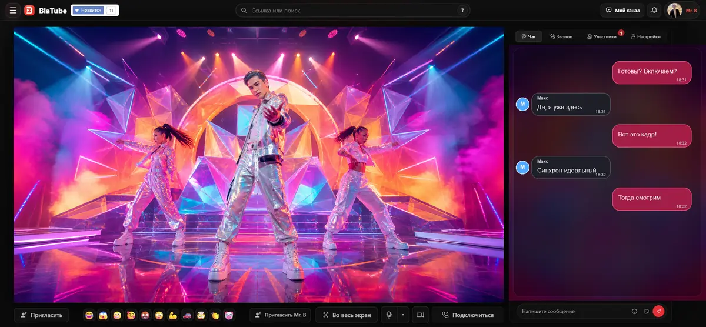Click message Синхрон идеальный
Screen dimensions: 706x327
coord(571,168)
